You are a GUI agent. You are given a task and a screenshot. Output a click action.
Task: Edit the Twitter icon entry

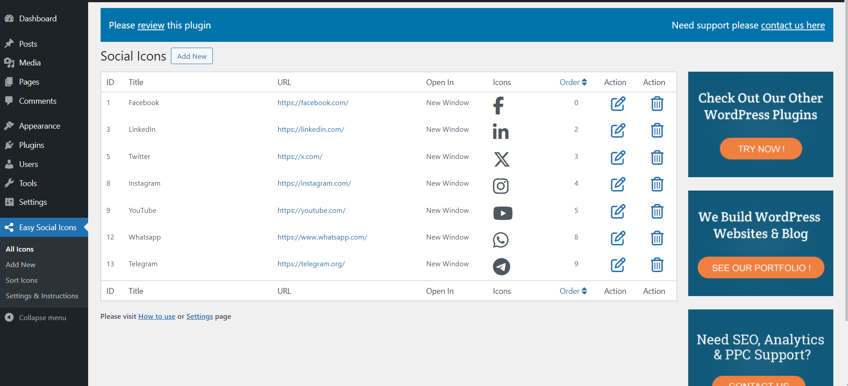pyautogui.click(x=617, y=158)
